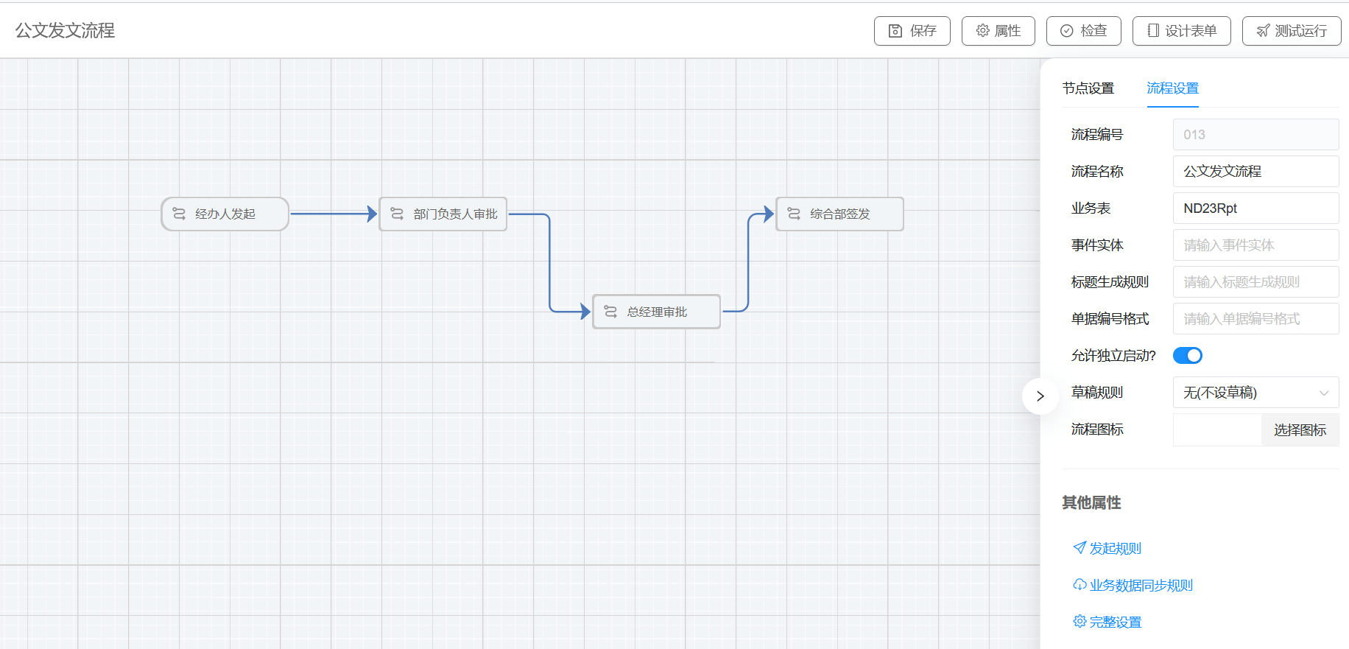Select the 综合部签发 node icon

point(794,214)
